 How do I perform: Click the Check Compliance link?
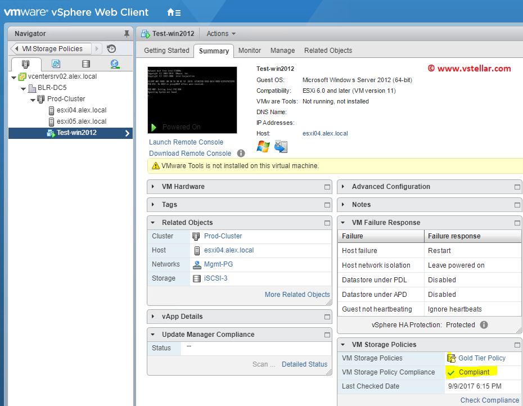tap(489, 400)
